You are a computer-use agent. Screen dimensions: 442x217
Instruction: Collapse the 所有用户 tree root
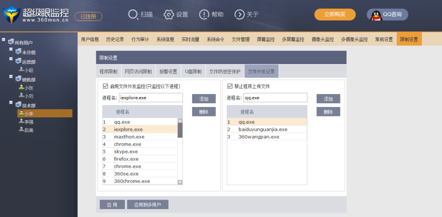[4, 41]
